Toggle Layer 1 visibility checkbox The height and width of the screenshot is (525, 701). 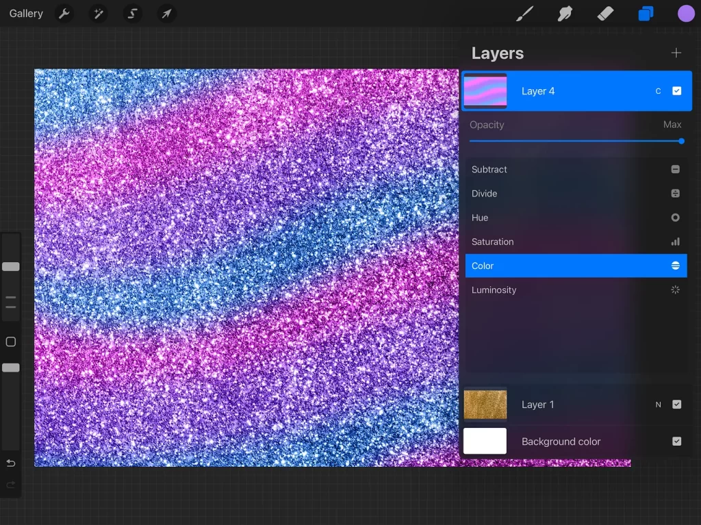677,405
